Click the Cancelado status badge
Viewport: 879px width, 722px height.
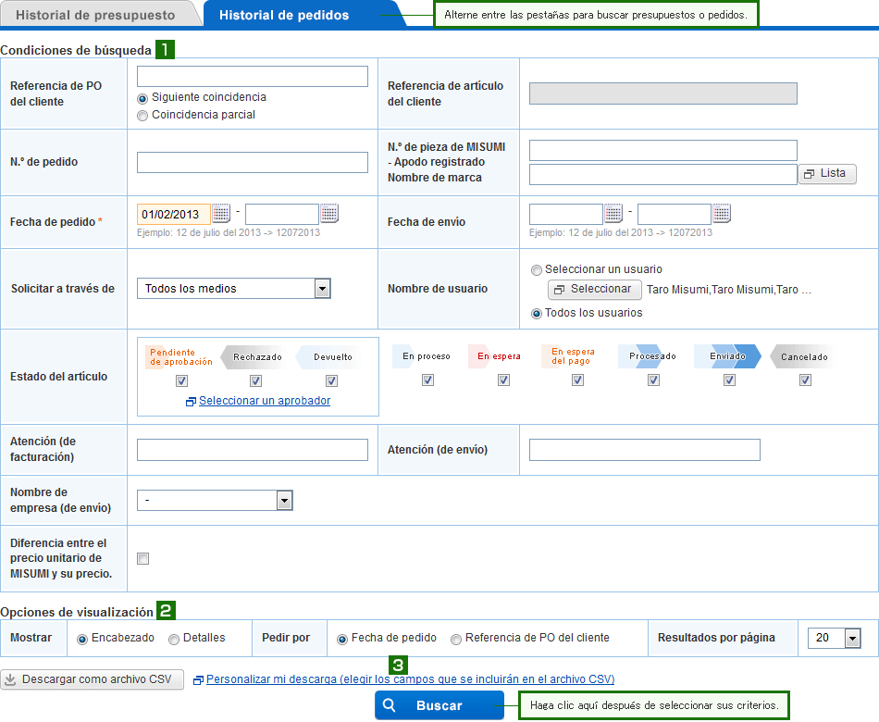pyautogui.click(x=804, y=356)
